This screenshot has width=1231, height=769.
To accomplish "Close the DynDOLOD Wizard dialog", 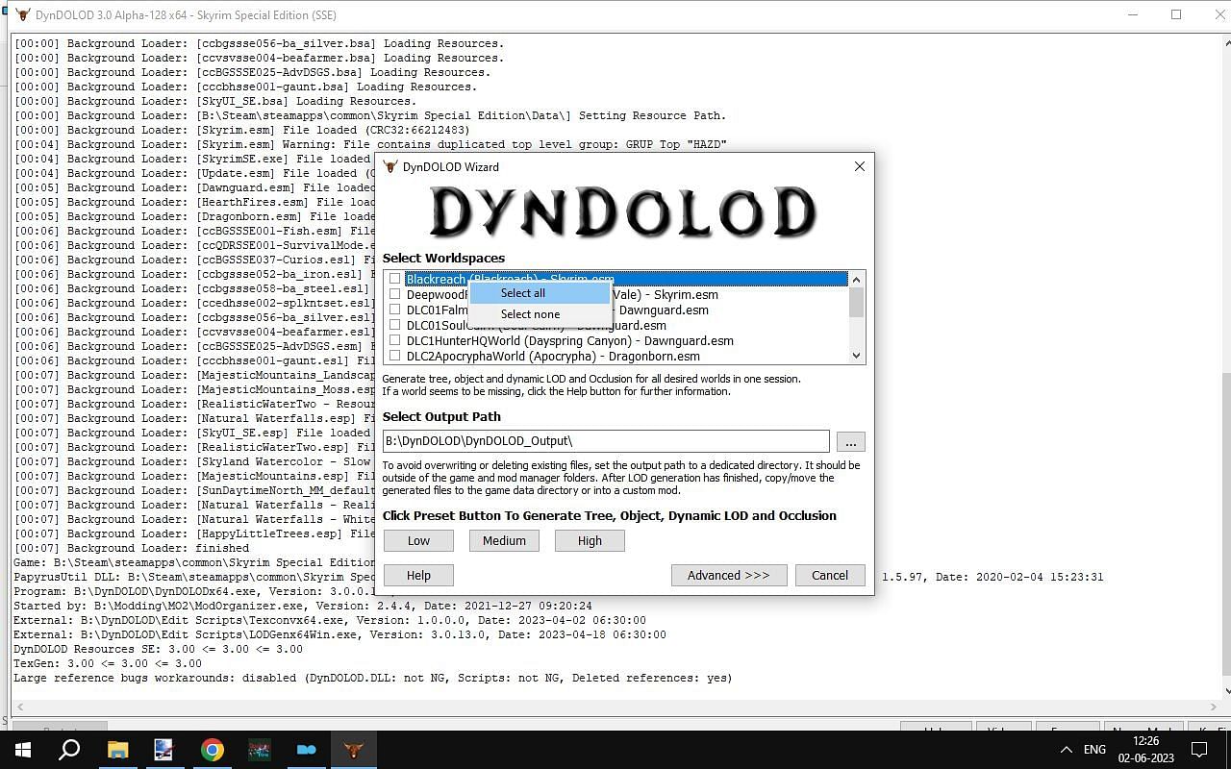I will coord(859,166).
